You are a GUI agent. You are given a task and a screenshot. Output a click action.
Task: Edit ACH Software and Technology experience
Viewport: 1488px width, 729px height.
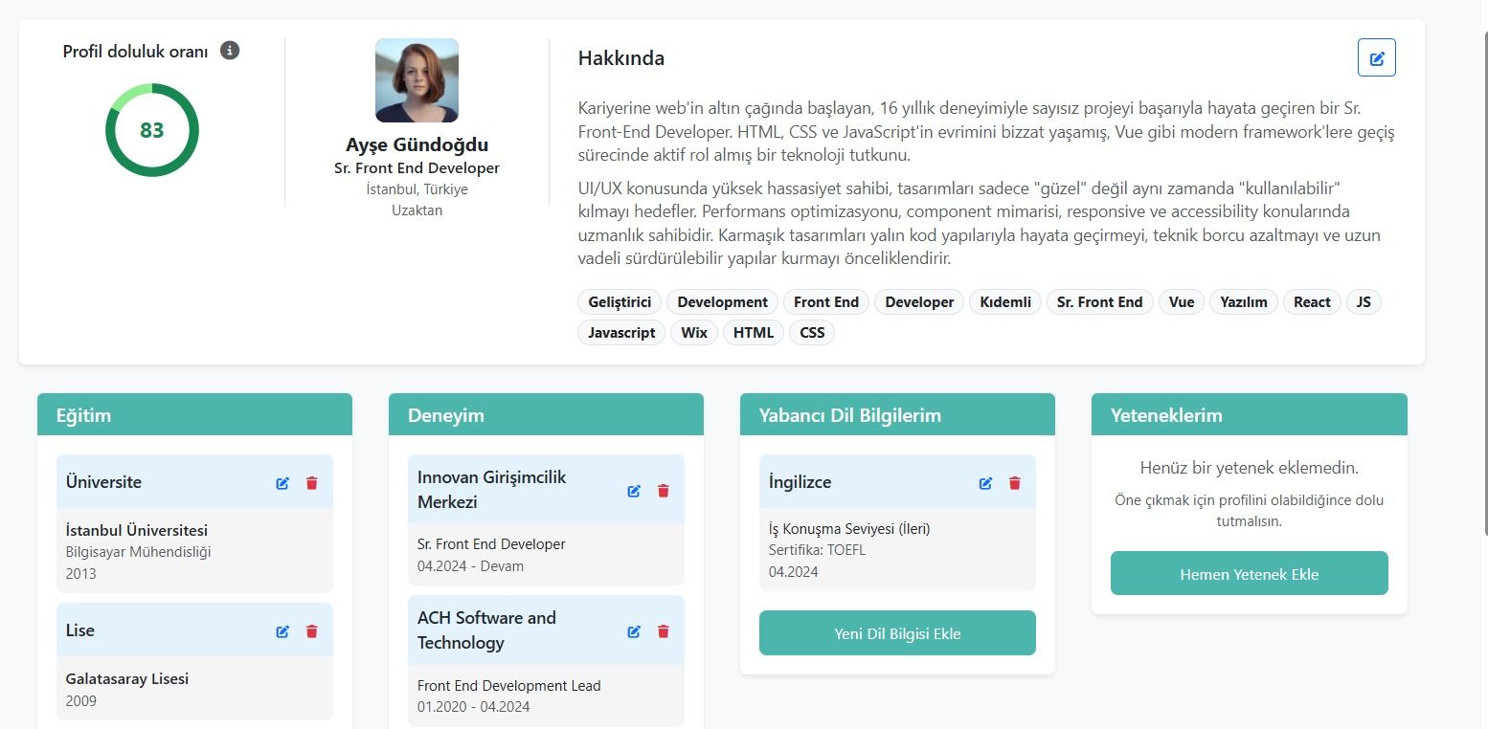pos(634,631)
